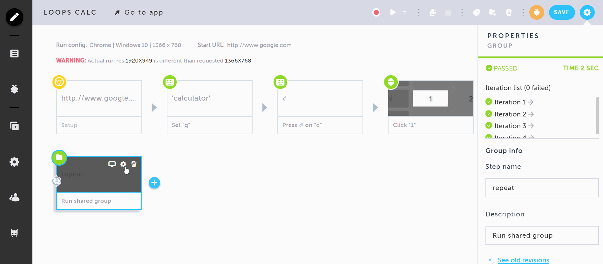Click keyboard badge on 'calculator' step
Screen dimensions: 603x264
coord(170,82)
